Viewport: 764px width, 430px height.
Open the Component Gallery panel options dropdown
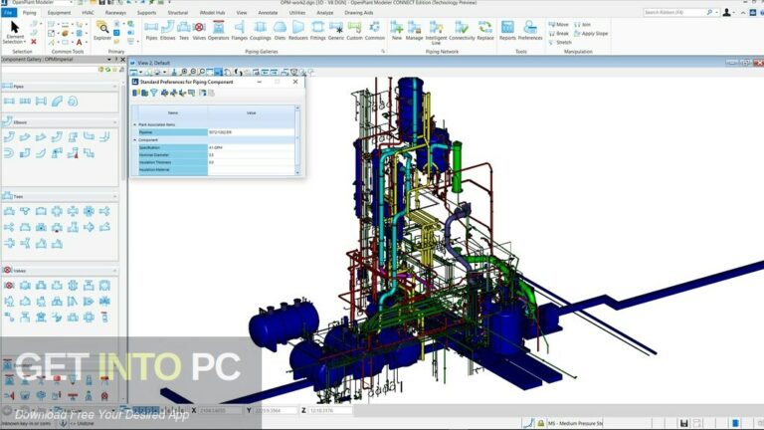click(x=109, y=60)
